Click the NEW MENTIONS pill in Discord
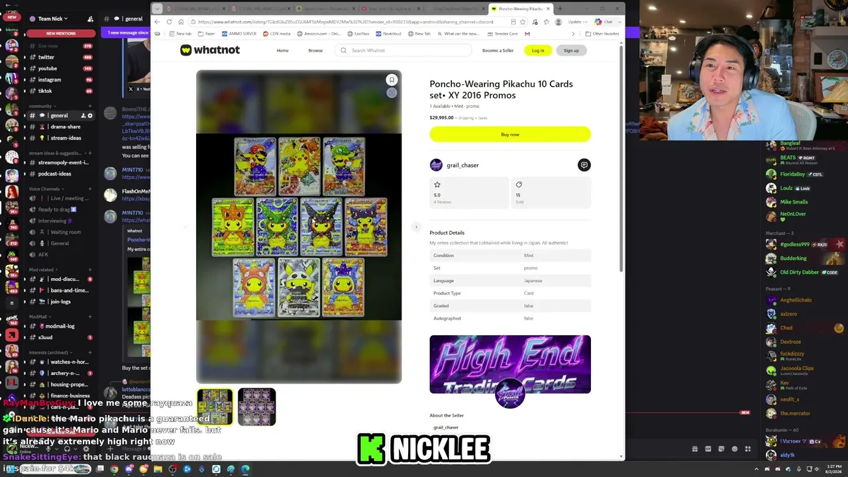 [x=61, y=33]
